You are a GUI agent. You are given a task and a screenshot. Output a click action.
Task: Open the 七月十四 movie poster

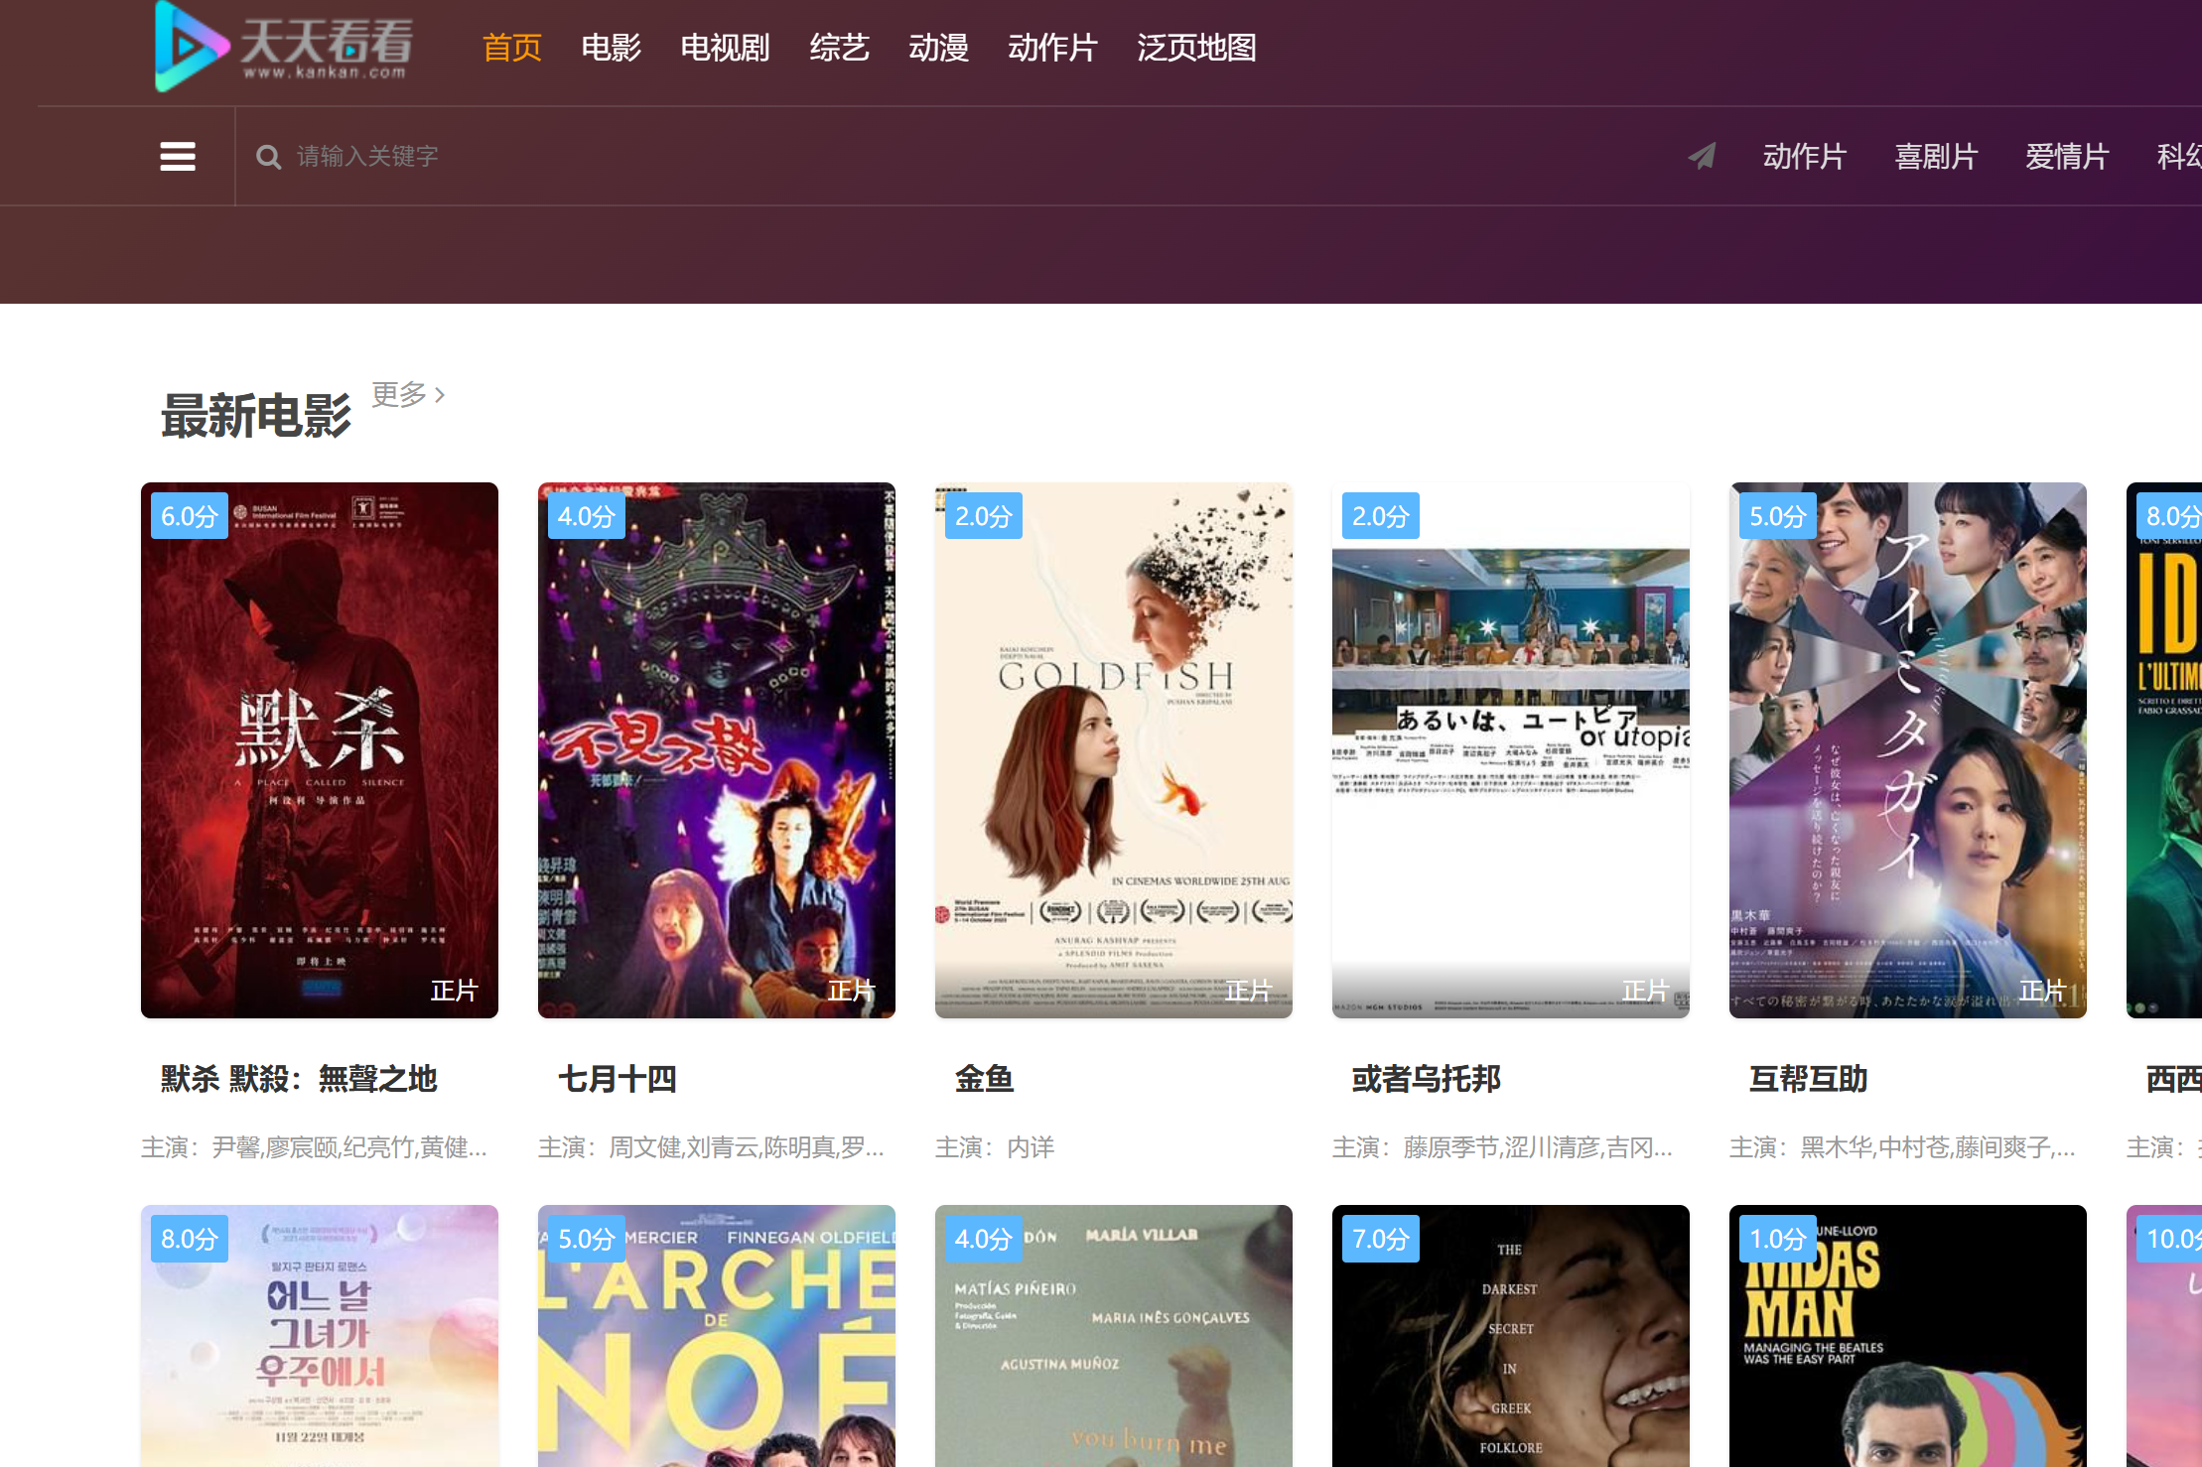click(x=716, y=749)
